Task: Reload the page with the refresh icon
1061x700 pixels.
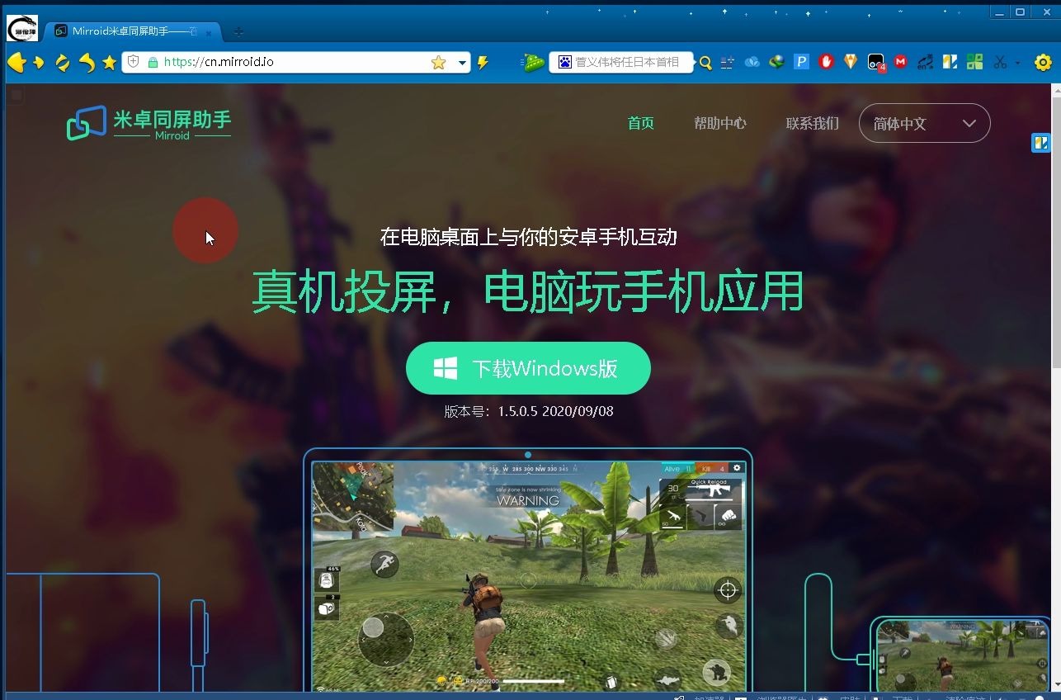Action: [62, 63]
